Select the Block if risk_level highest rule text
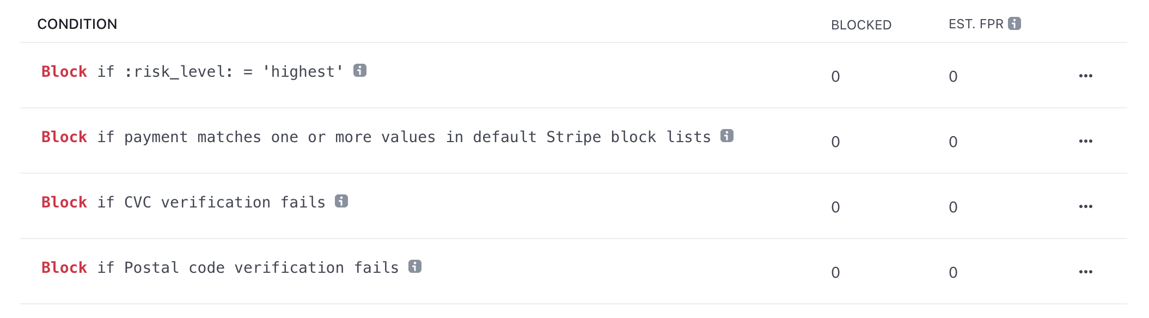The width and height of the screenshot is (1149, 318). pos(192,72)
